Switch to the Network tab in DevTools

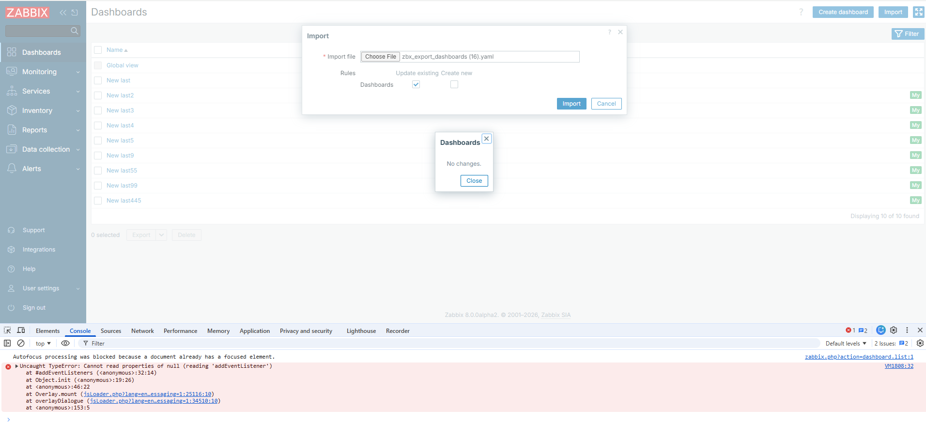click(142, 331)
